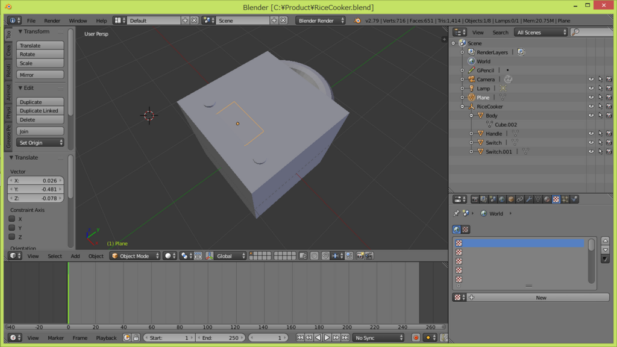Image resolution: width=617 pixels, height=347 pixels.
Task: Adjust the translate vector X value field
Action: click(36, 181)
